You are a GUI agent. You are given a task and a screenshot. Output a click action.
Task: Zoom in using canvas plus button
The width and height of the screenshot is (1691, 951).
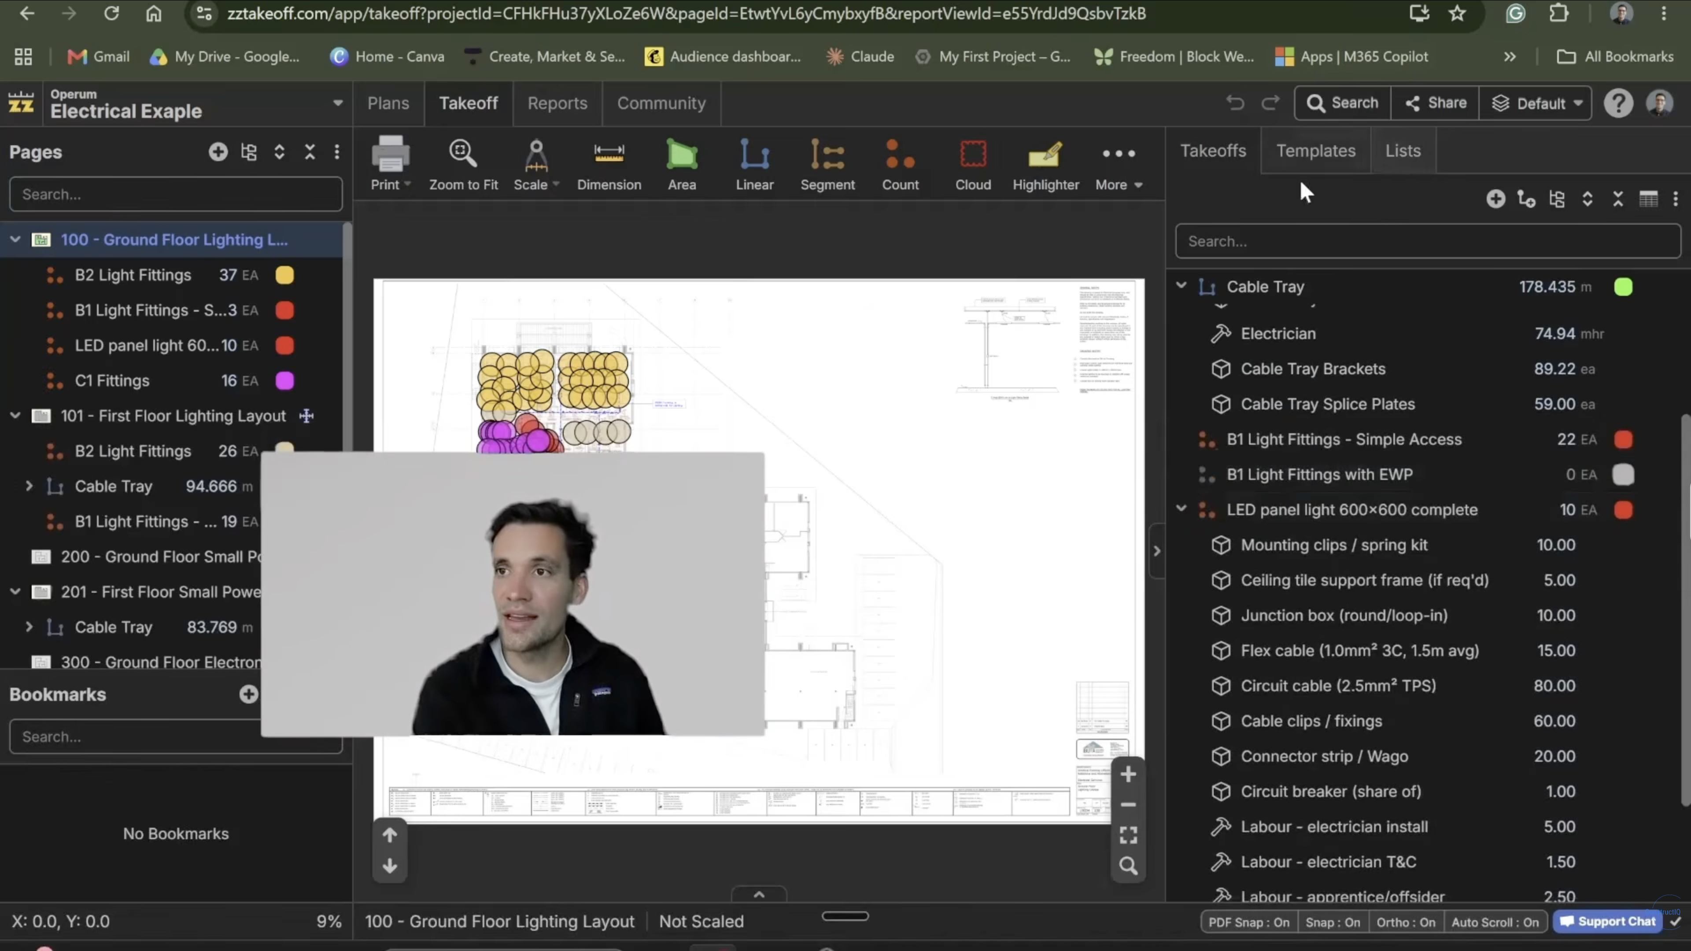pos(1128,774)
